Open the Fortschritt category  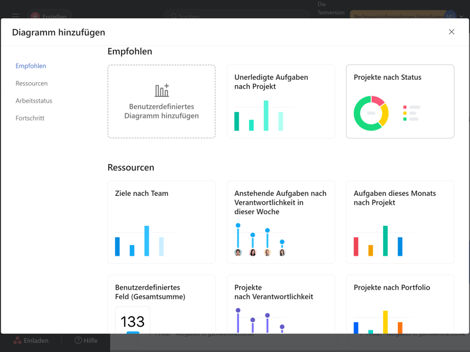pyautogui.click(x=30, y=118)
